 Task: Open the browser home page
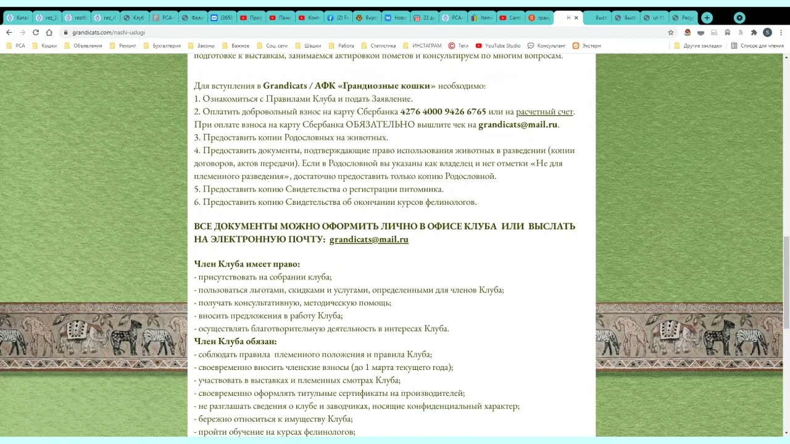[x=49, y=32]
